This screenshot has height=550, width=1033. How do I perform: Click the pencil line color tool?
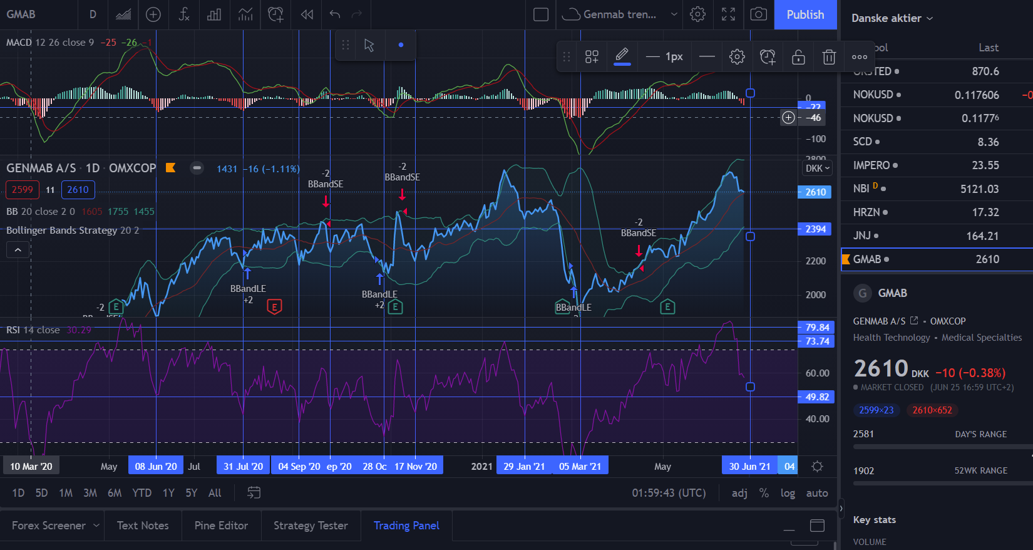point(622,56)
